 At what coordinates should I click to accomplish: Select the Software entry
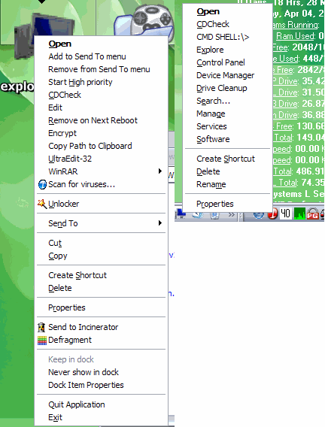[x=227, y=139]
